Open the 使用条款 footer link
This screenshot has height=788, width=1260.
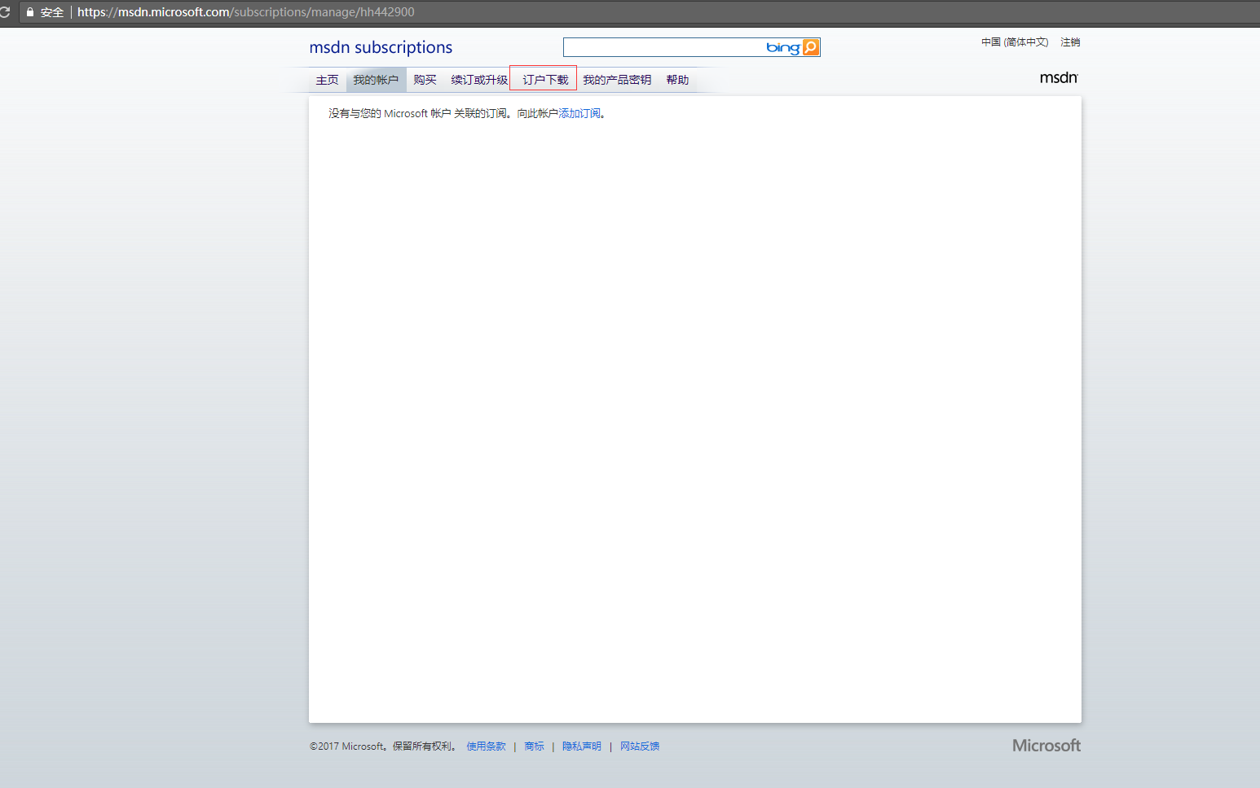(x=486, y=746)
